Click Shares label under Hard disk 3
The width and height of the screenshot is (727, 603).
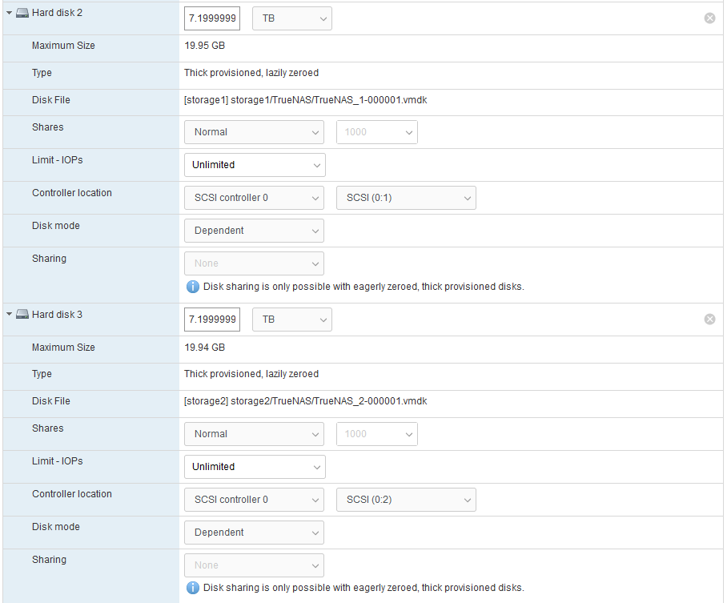tap(48, 428)
